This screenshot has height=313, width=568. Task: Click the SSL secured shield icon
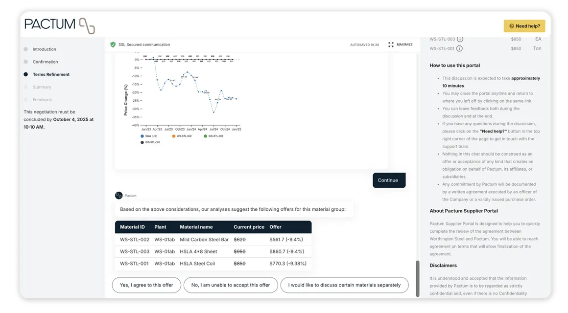coord(113,45)
